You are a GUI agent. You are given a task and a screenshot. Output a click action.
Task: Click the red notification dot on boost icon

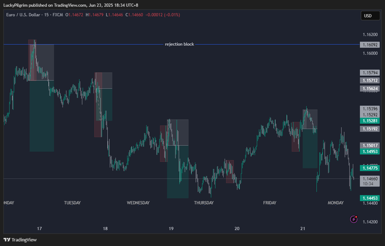(357, 216)
